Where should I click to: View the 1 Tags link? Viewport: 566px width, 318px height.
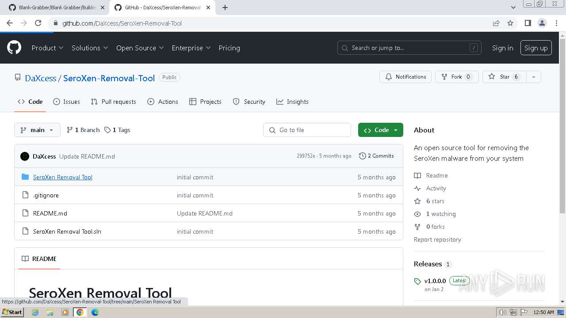click(117, 130)
